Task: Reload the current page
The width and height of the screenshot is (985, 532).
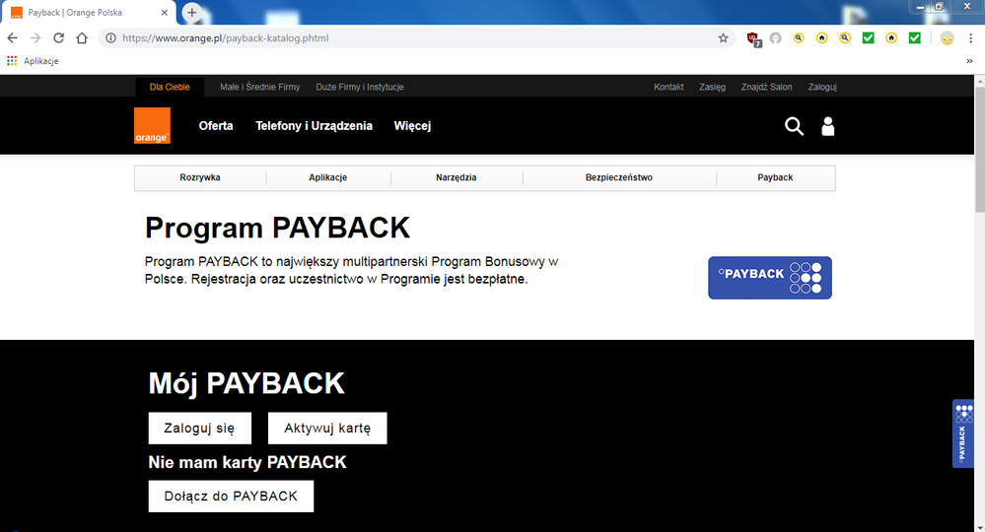Action: tap(58, 38)
